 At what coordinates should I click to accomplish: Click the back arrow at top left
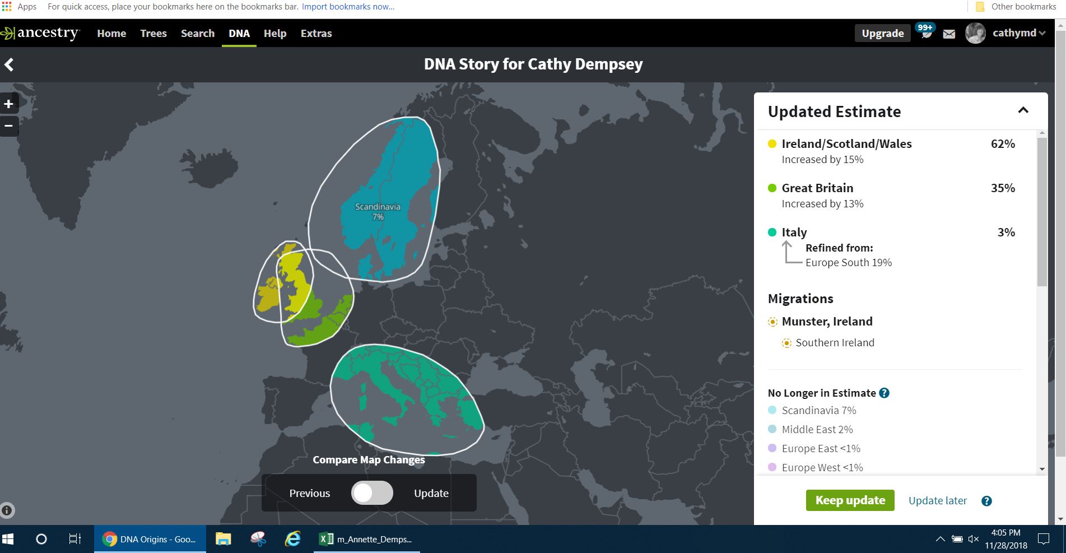pyautogui.click(x=9, y=64)
